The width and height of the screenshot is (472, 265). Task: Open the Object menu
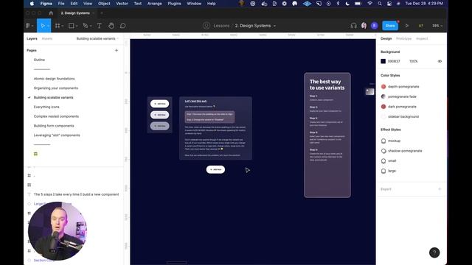point(104,4)
